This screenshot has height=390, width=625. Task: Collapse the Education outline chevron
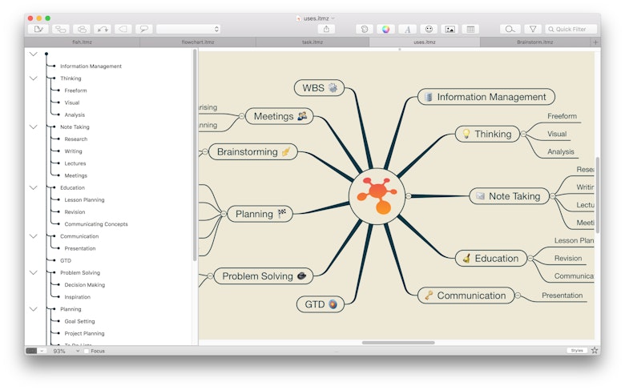point(34,187)
